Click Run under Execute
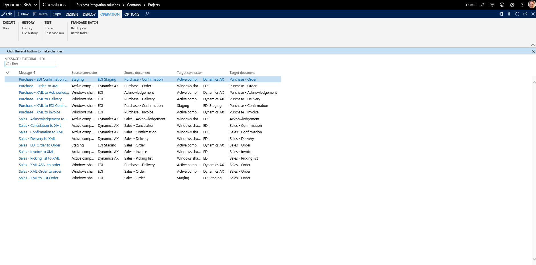 point(6,28)
